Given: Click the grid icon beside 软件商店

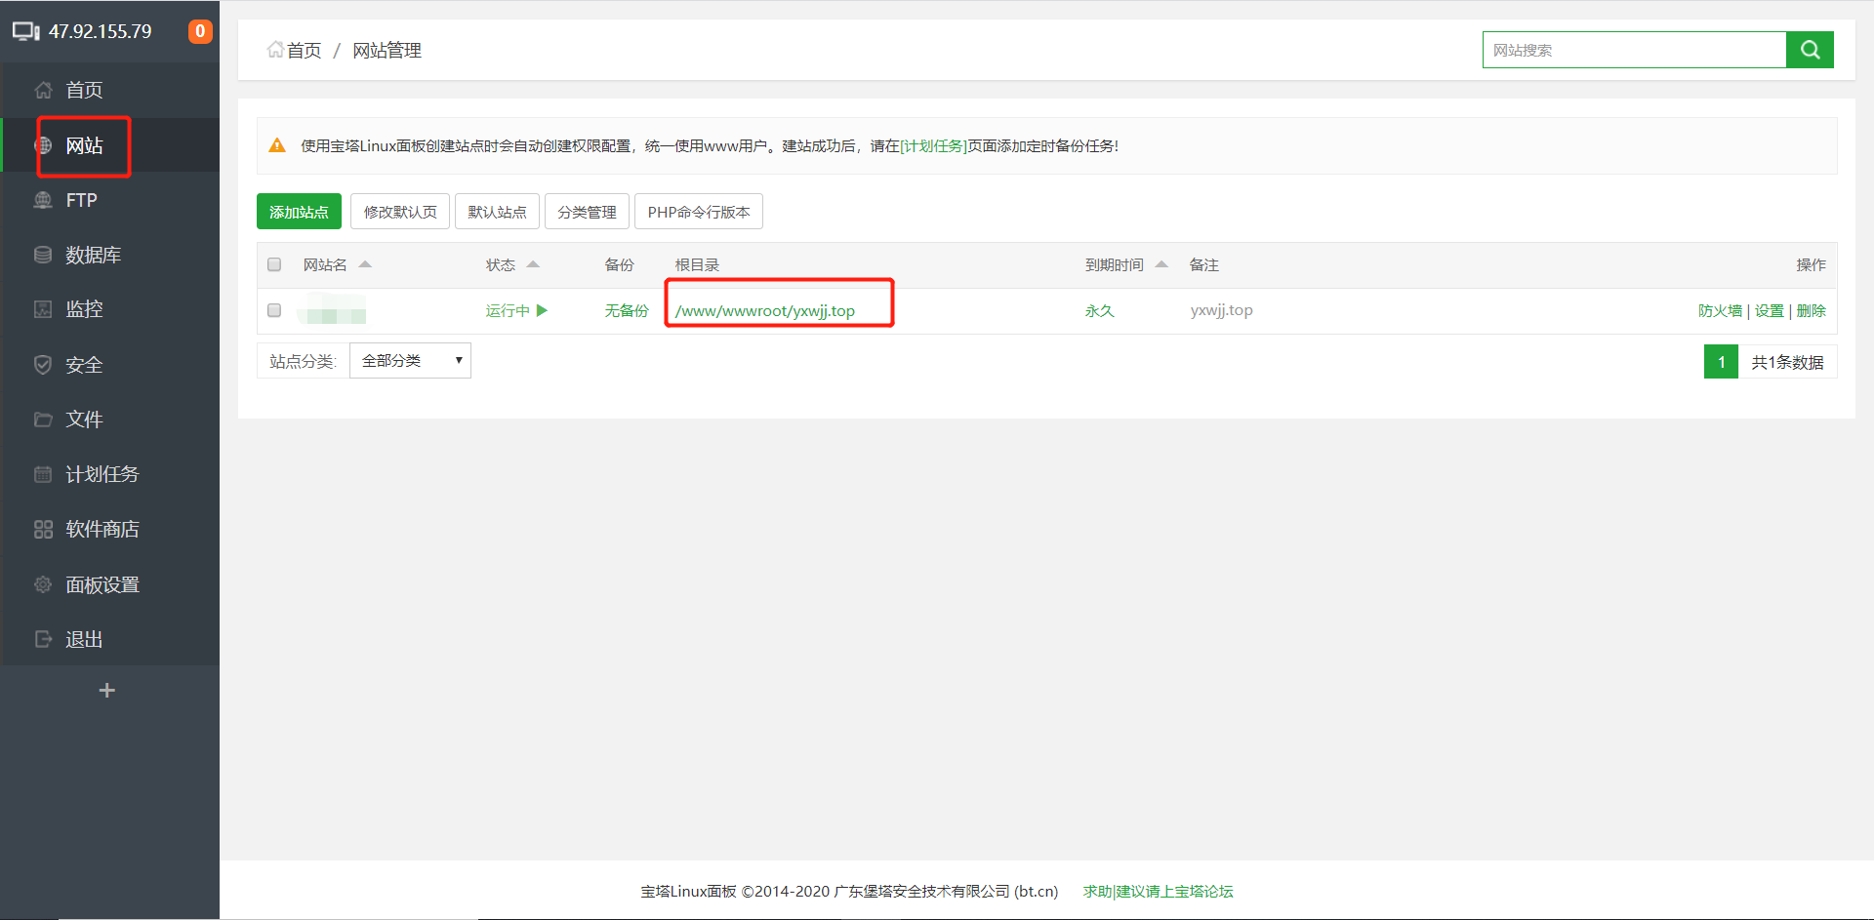Looking at the screenshot, I should click(x=43, y=529).
